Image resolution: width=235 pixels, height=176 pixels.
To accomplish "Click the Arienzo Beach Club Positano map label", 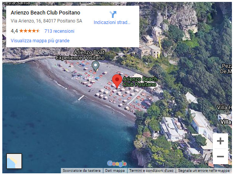I will coord(140,82).
